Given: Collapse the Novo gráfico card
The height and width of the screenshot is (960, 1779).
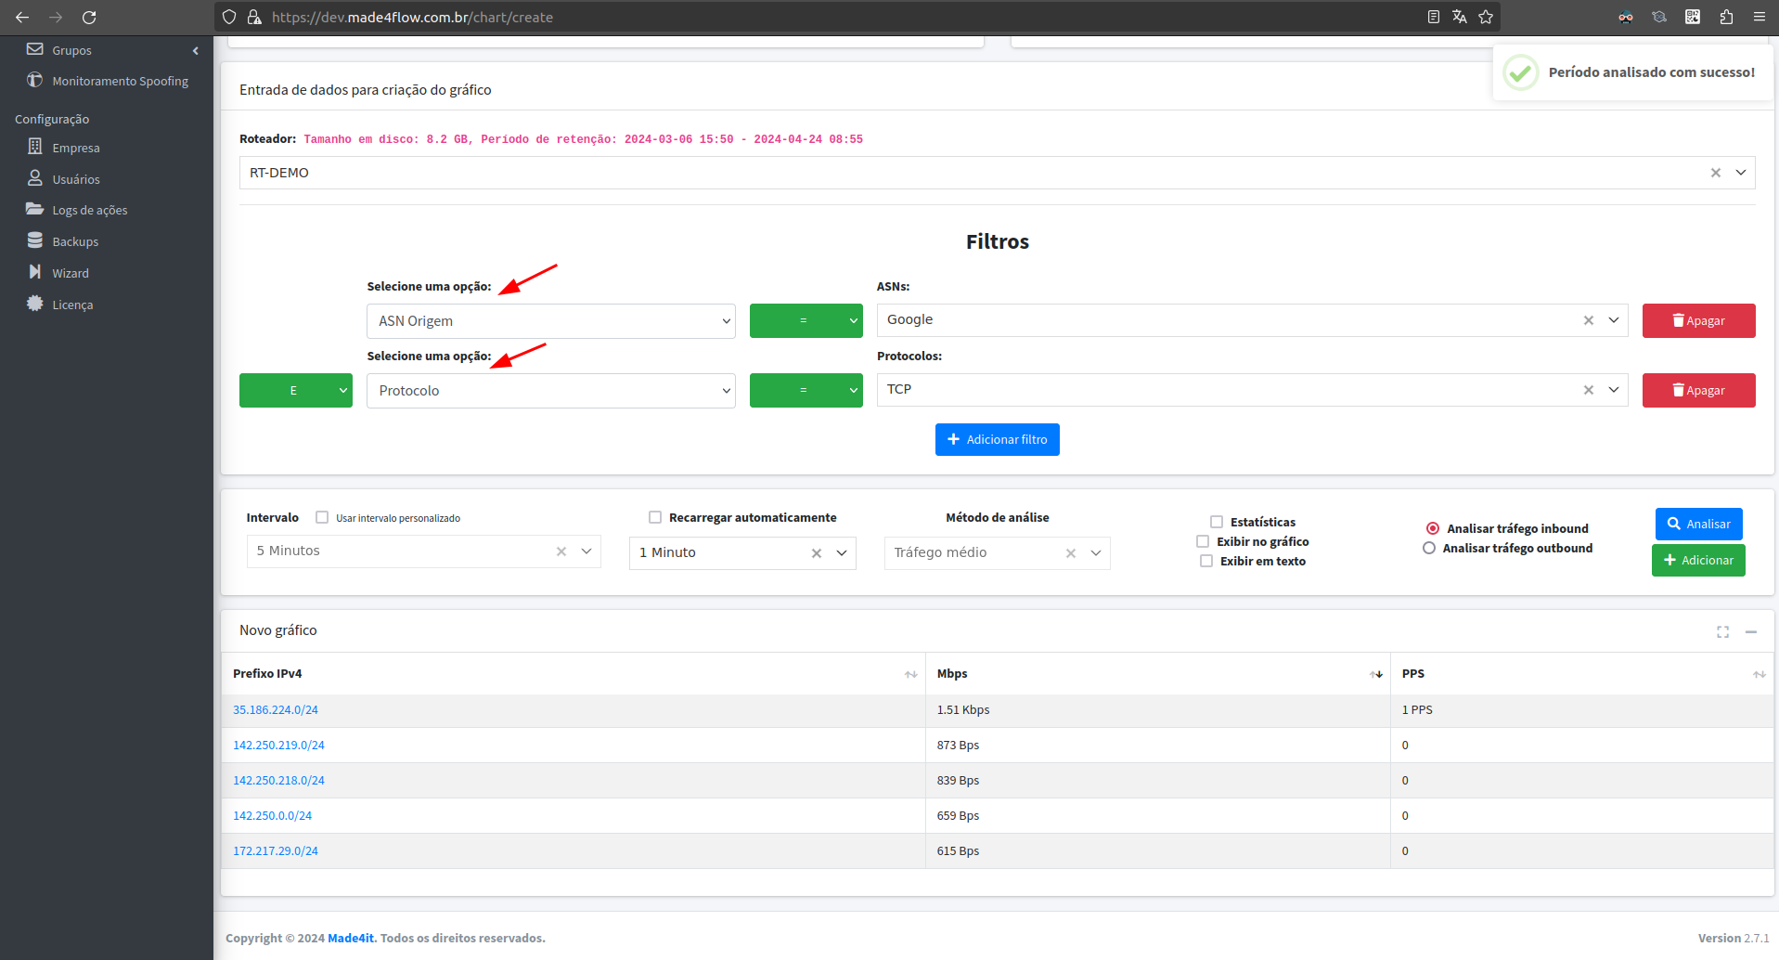Looking at the screenshot, I should click(x=1751, y=631).
